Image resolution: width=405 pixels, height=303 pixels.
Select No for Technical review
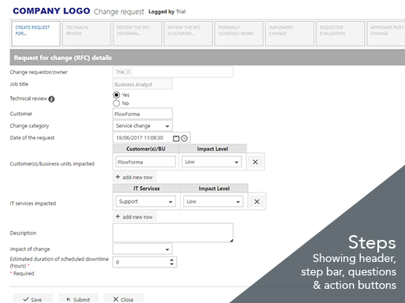click(116, 103)
